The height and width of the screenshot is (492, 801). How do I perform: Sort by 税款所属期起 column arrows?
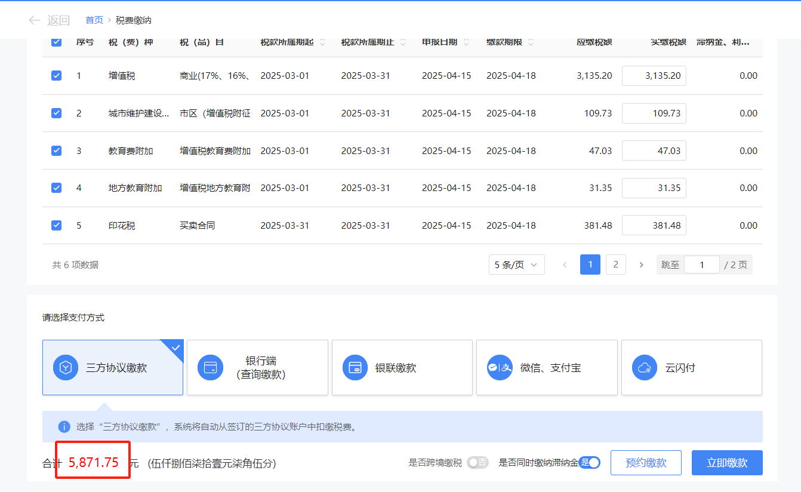[x=323, y=42]
